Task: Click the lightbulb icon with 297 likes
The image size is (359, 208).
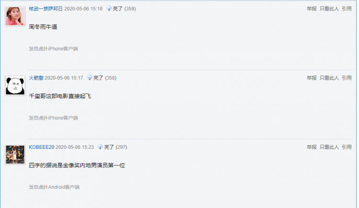Action: point(100,147)
